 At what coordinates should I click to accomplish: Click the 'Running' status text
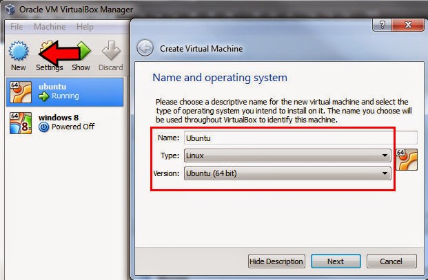coord(65,96)
